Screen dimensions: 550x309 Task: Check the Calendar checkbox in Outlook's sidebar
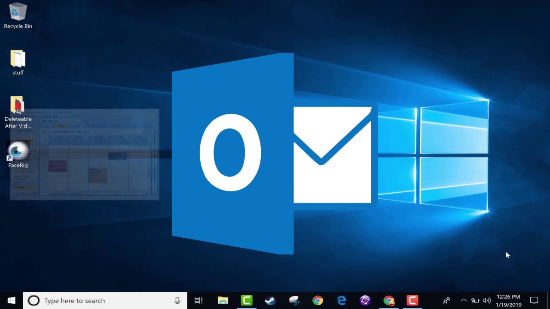pos(15,188)
